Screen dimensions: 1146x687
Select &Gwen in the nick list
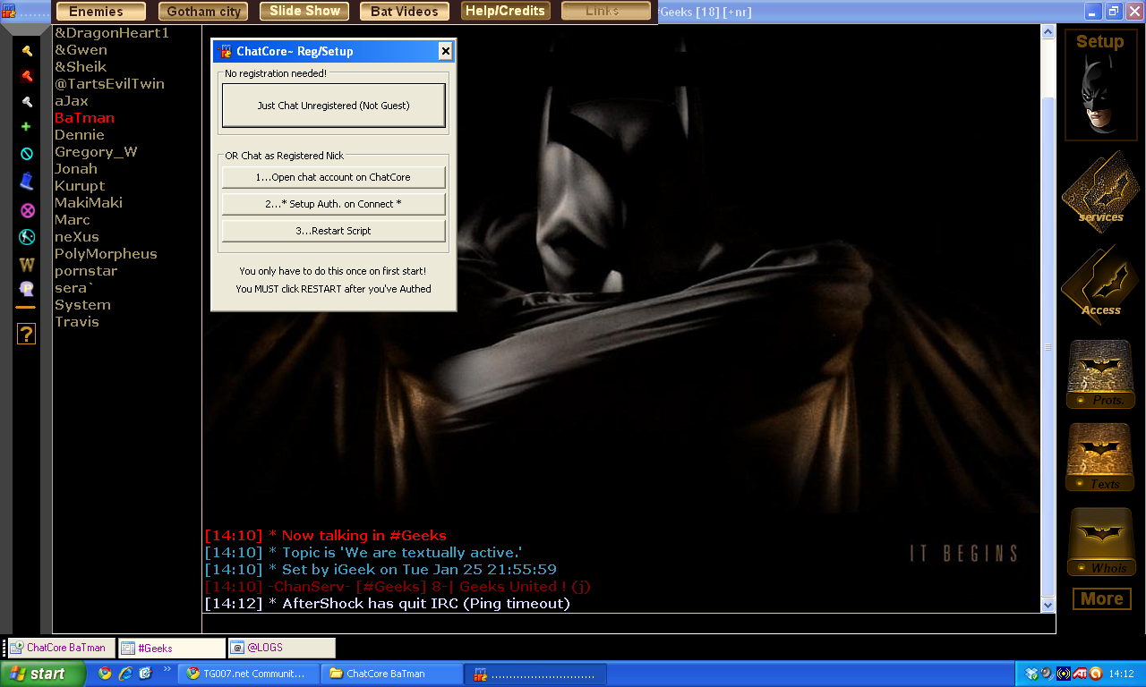[x=81, y=50]
